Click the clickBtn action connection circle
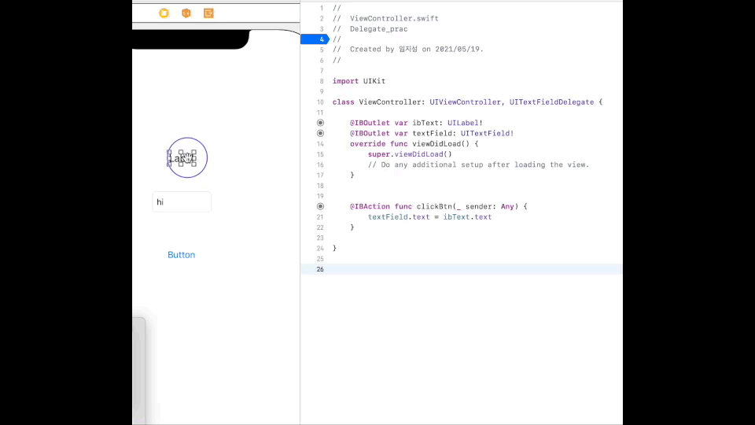 click(320, 206)
